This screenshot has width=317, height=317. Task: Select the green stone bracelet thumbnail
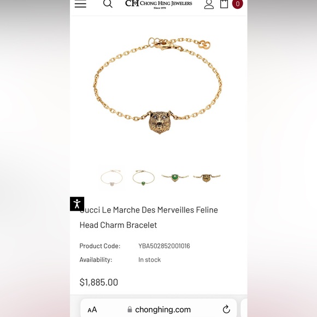pos(143,178)
